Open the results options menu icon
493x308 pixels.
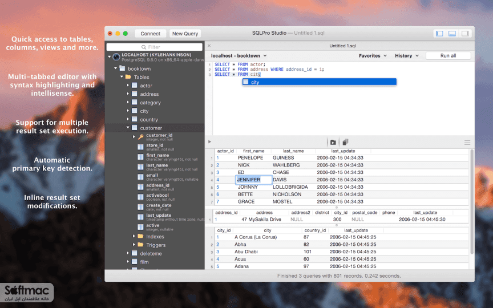467,143
